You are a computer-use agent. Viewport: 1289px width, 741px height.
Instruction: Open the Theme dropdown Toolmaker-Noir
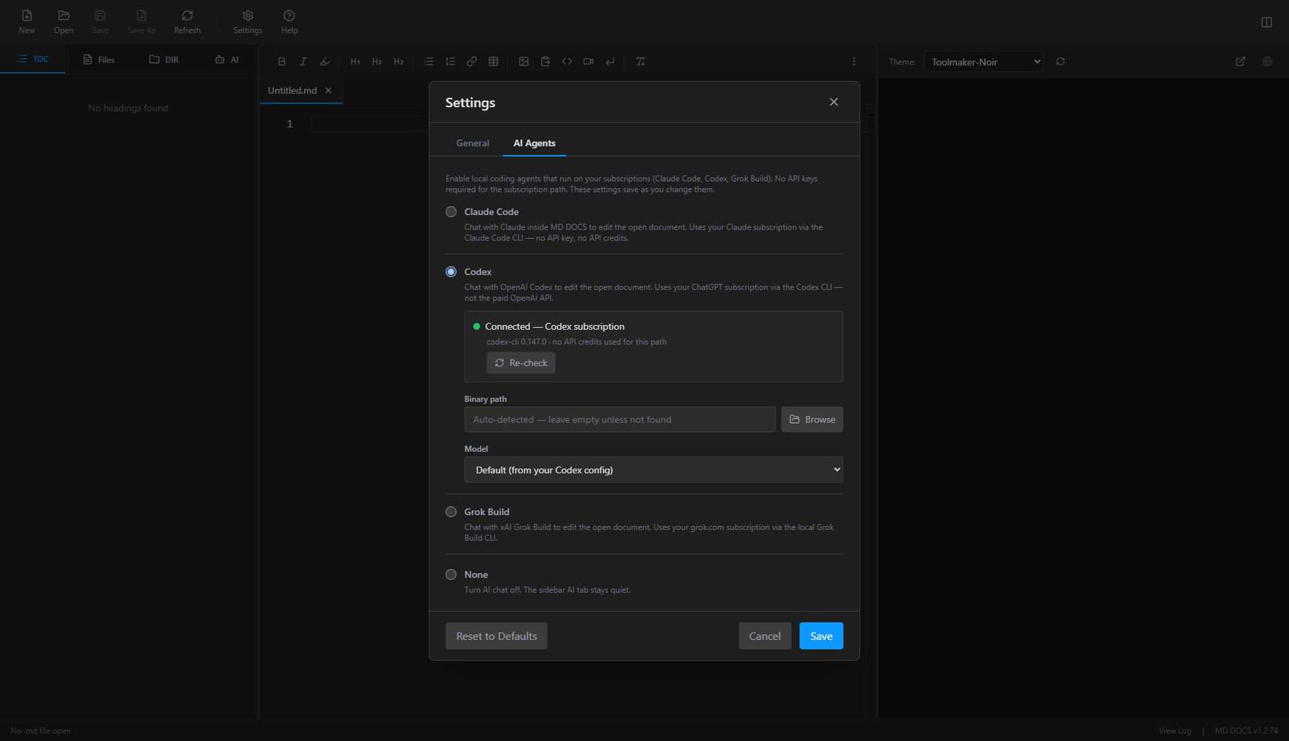coord(983,62)
